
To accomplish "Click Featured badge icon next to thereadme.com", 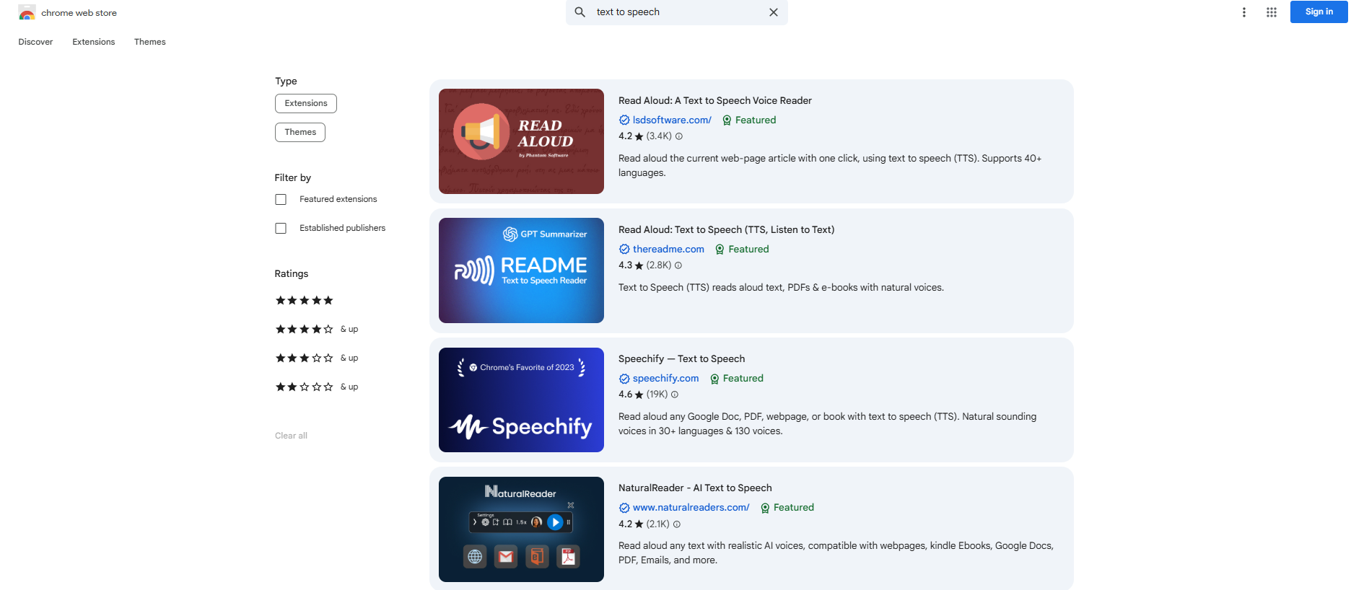I will [720, 250].
